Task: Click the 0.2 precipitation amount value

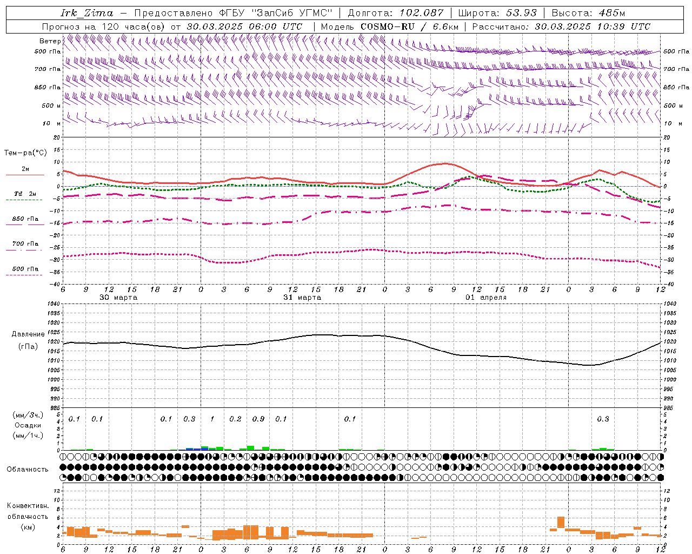Action: click(235, 419)
